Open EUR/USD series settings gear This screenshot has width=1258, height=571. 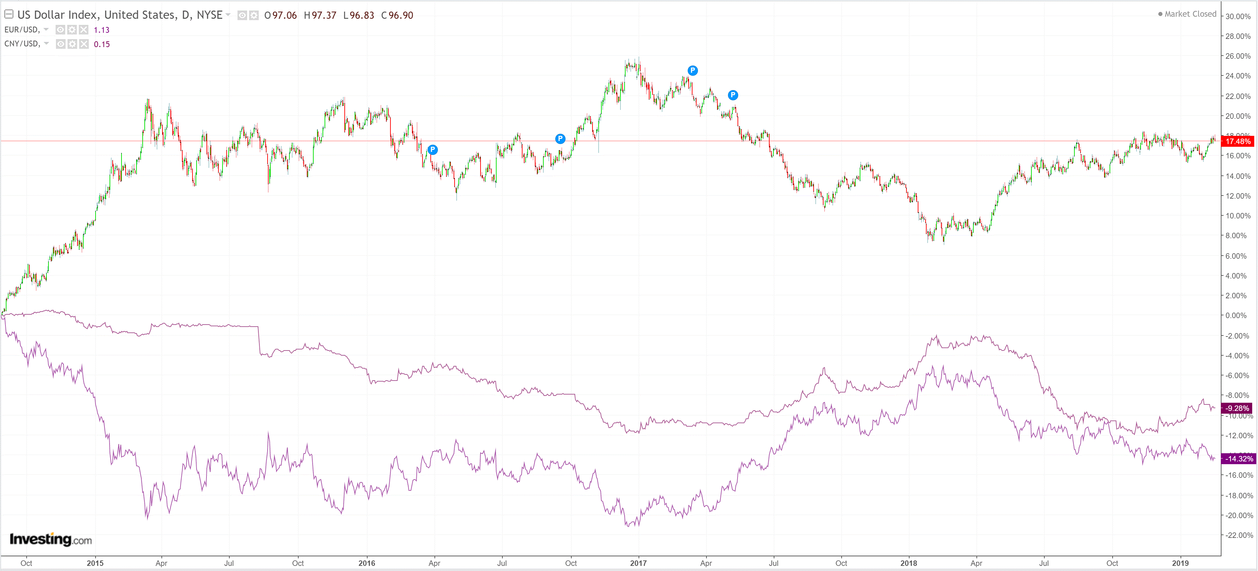[x=72, y=30]
